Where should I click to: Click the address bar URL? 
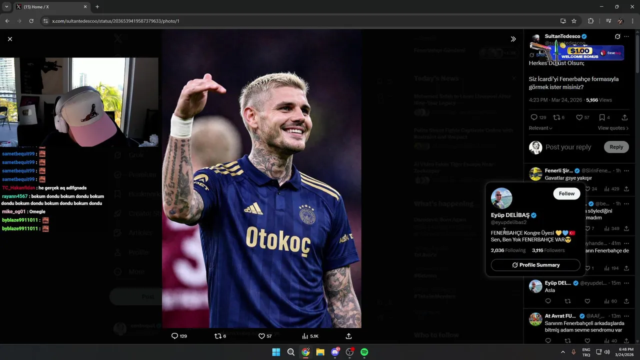point(115,21)
